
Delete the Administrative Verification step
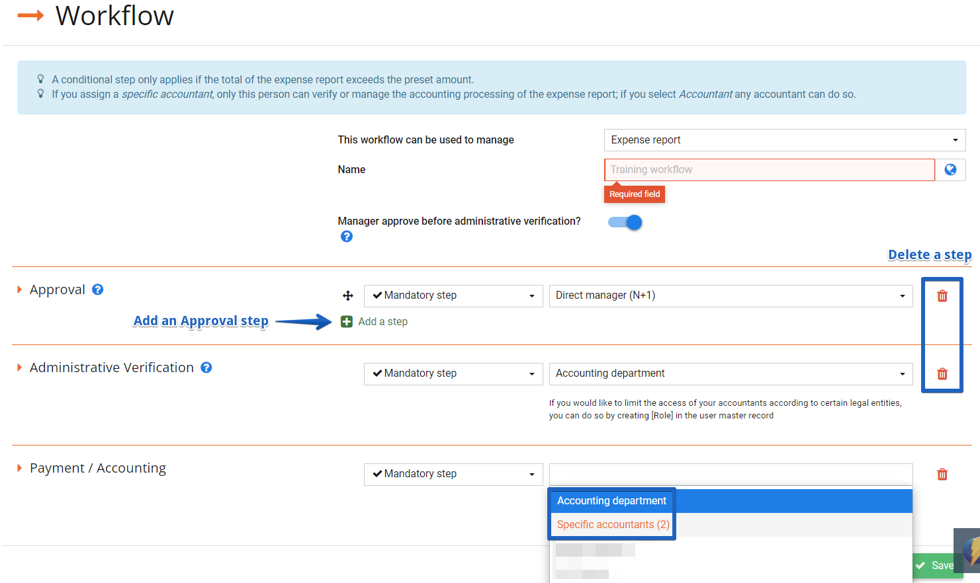click(942, 374)
